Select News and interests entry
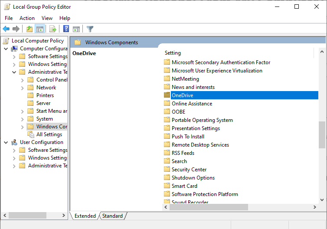327x229 pixels. [193, 87]
